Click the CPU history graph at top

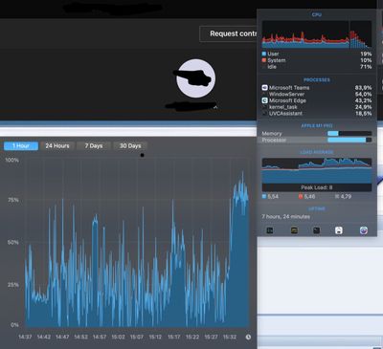(317, 34)
